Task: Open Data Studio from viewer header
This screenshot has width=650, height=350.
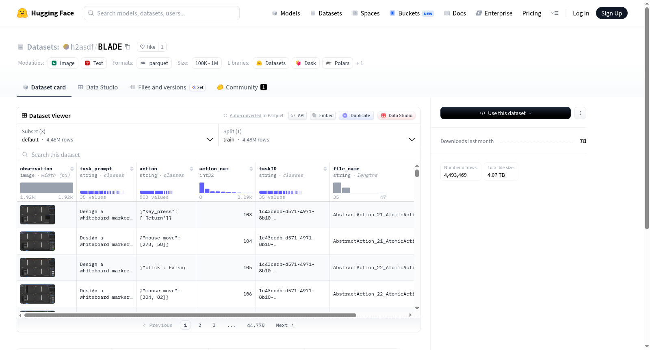Action: [x=396, y=115]
